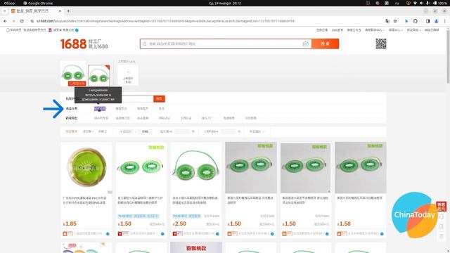Click chat icon on the ¥2.50 card
450x253 pixels.
click(217, 234)
